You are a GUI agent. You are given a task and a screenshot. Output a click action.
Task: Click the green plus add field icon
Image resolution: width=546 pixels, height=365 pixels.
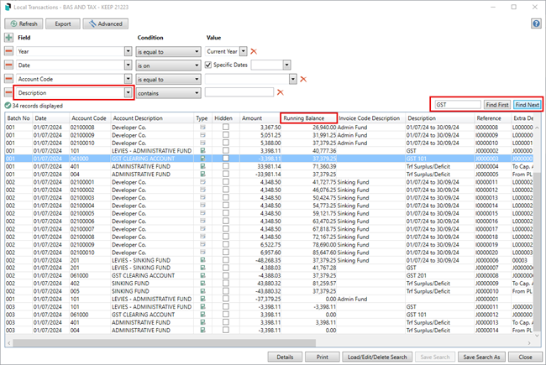click(8, 37)
